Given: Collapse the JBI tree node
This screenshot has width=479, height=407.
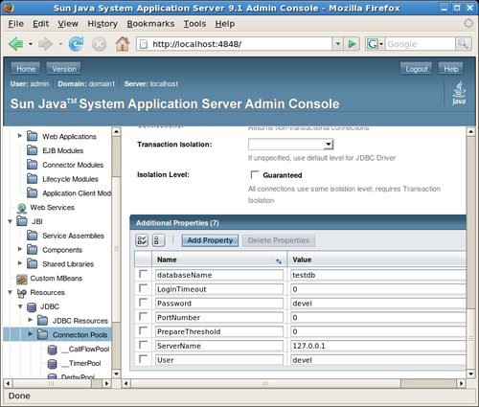Looking at the screenshot, I should coord(10,221).
